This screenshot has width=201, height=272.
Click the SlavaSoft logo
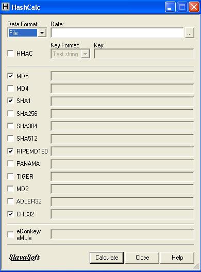coord(24,258)
